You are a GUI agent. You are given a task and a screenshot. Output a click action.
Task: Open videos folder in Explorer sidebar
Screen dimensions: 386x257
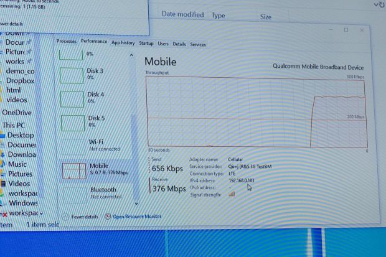click(17, 100)
